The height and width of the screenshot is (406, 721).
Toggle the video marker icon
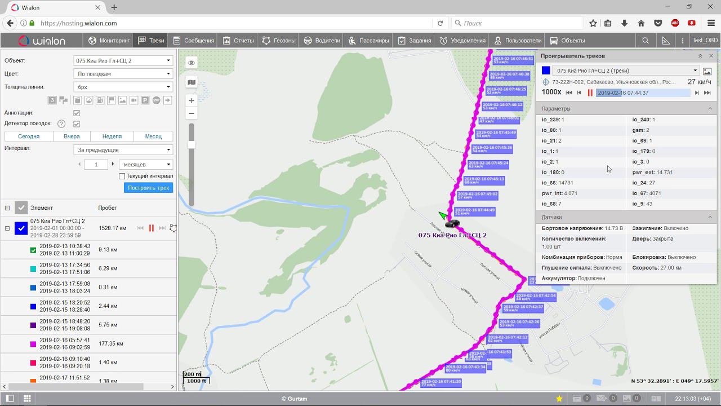(x=134, y=100)
